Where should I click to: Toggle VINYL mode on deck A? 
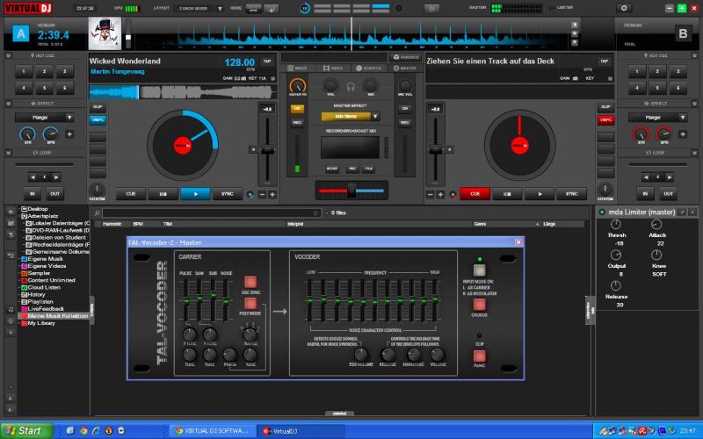point(98,119)
